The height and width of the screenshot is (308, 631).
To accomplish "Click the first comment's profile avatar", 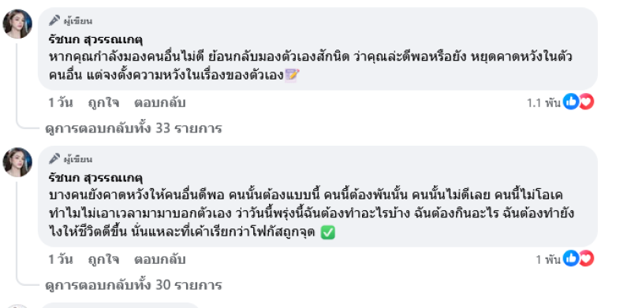I will tap(17, 24).
